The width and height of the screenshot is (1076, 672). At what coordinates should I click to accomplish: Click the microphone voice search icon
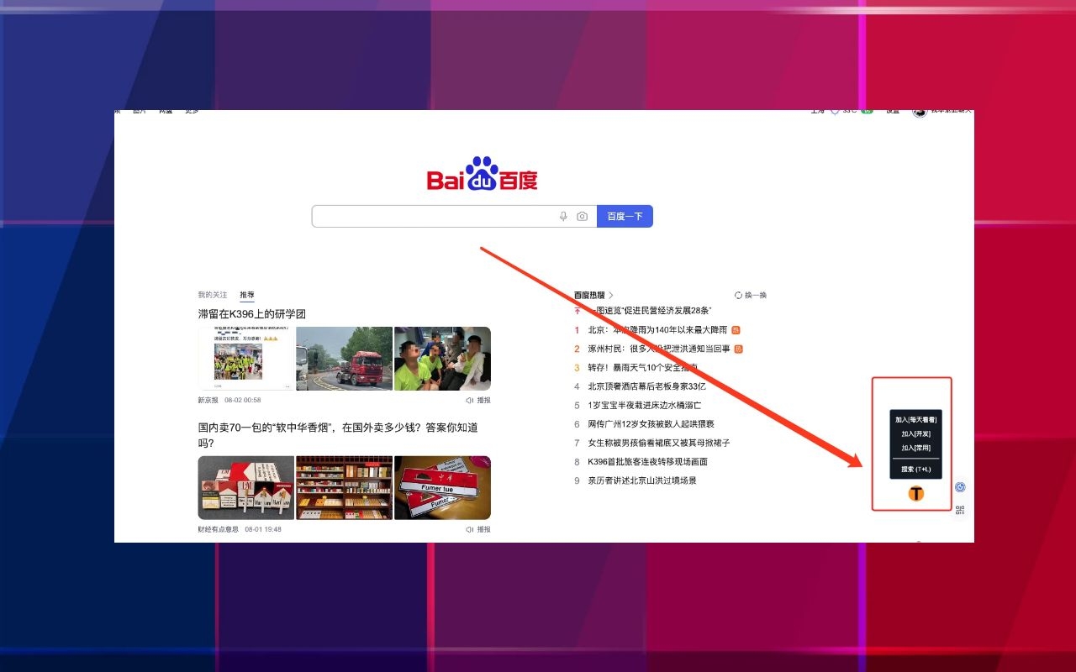pyautogui.click(x=564, y=217)
